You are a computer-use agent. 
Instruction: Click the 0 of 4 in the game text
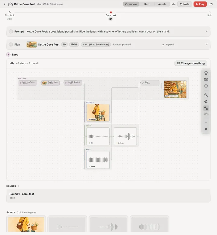click(26, 212)
